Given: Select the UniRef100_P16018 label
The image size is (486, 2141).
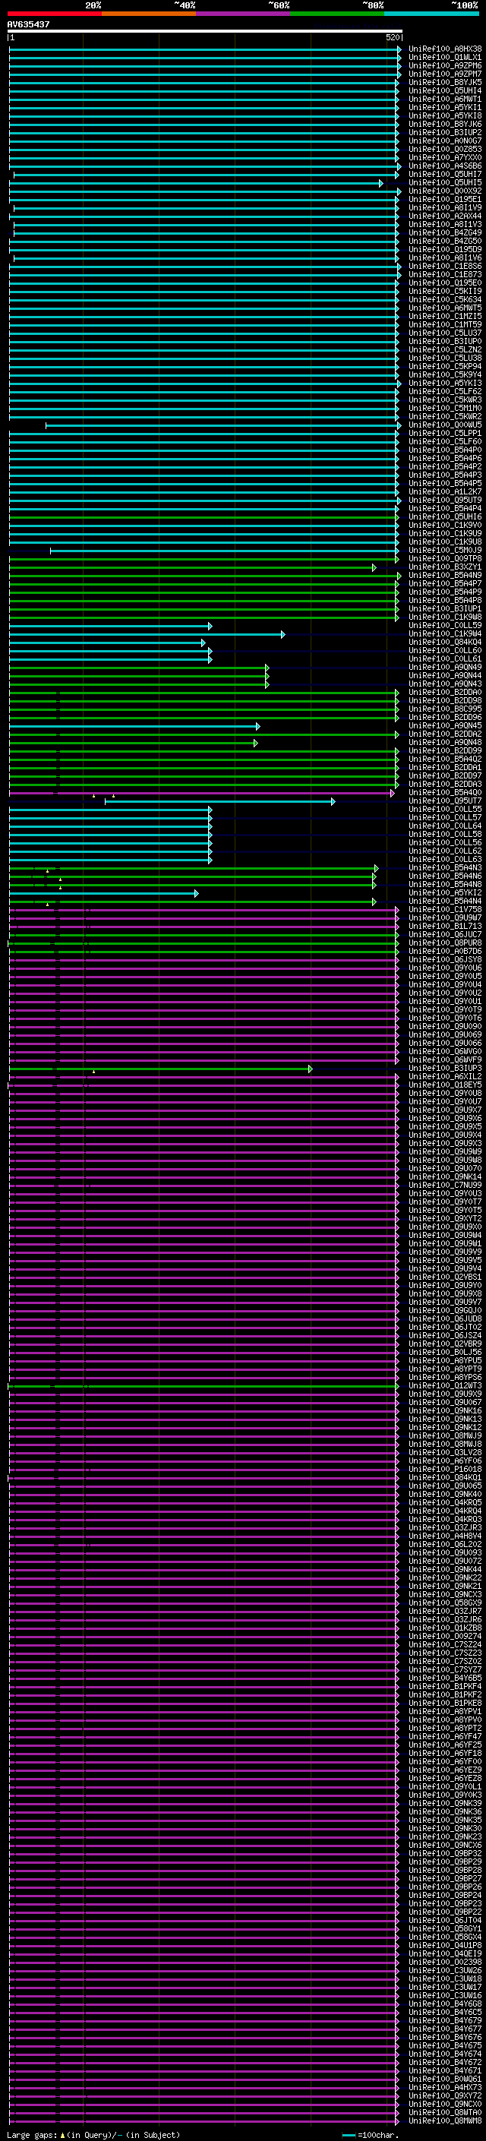Looking at the screenshot, I should pos(444,1469).
